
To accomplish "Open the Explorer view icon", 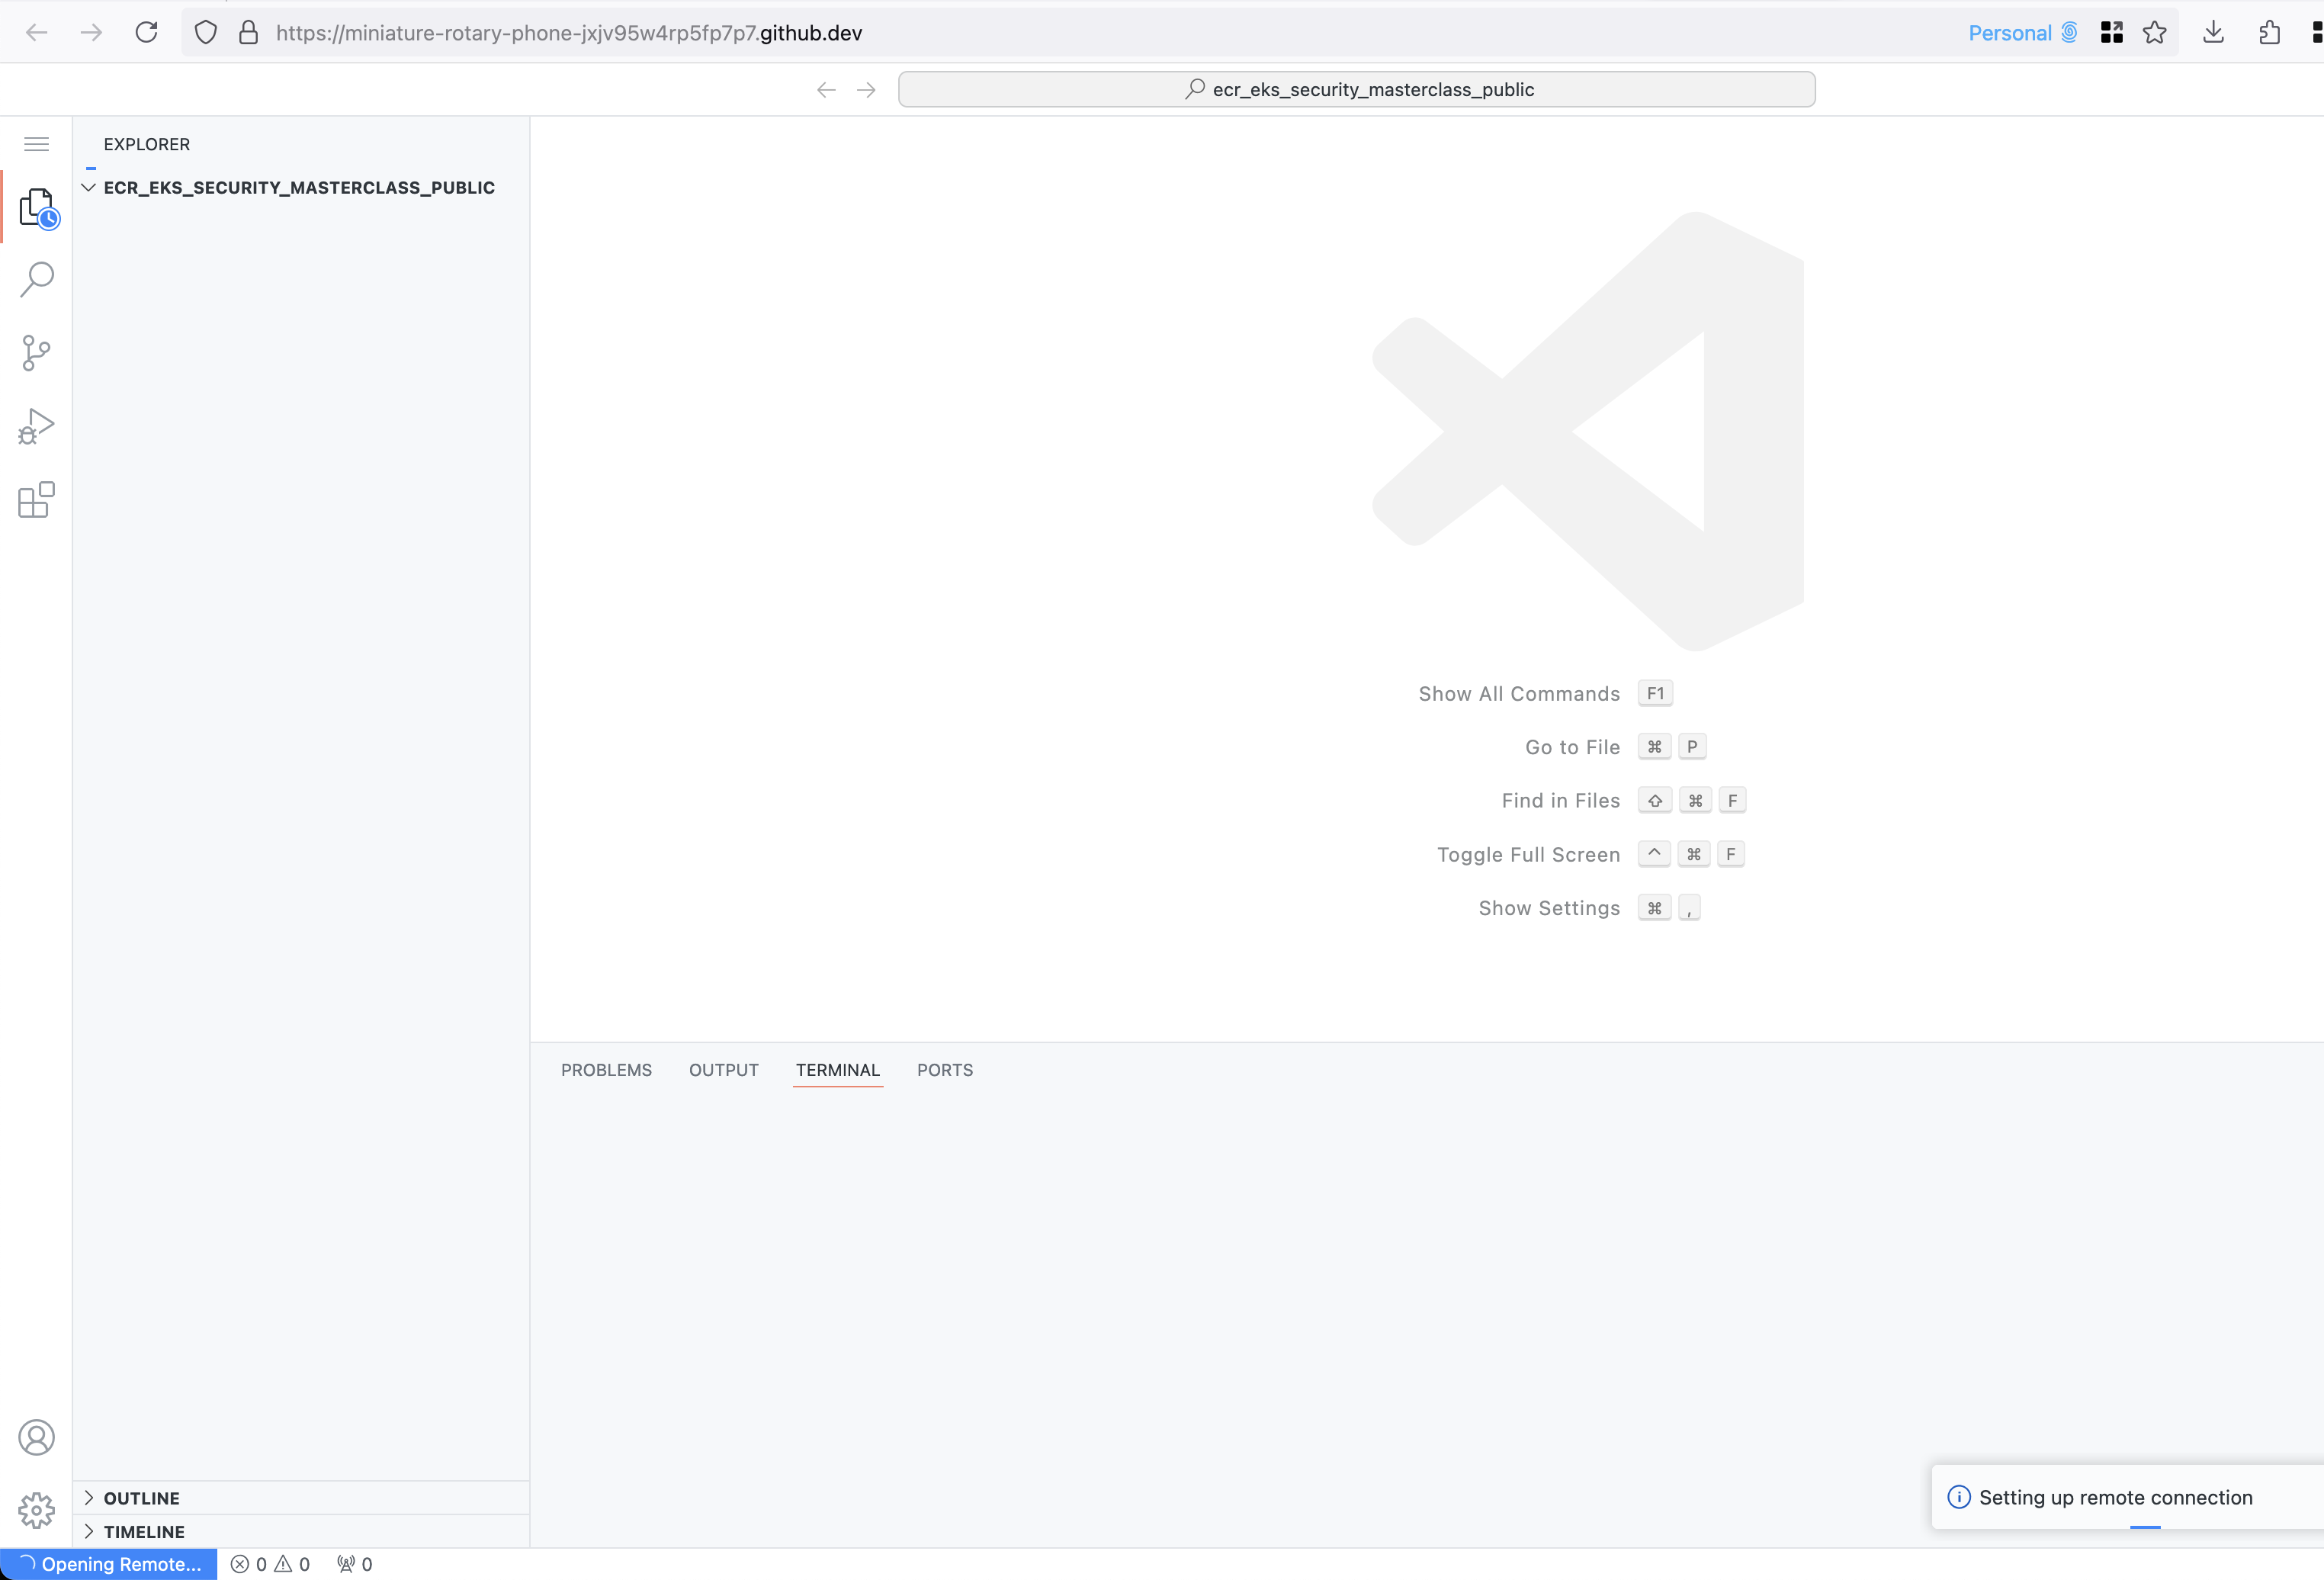I will [37, 207].
